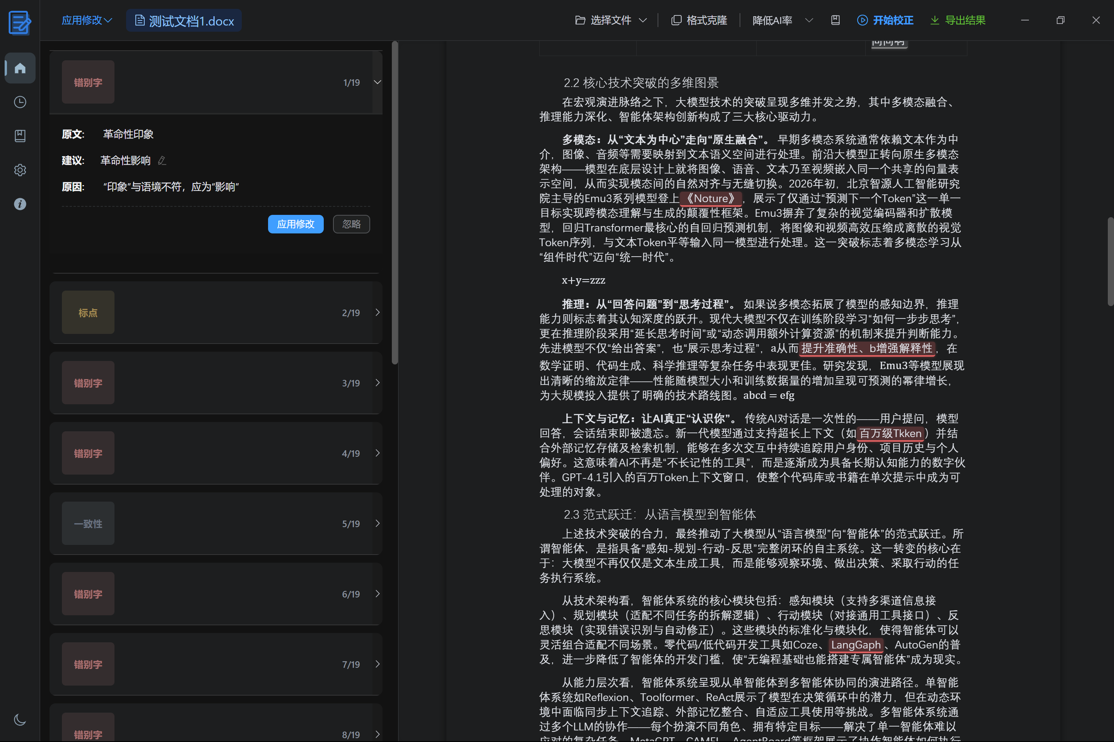
Task: Click the 错别字 tag on card 1/19
Action: click(88, 82)
